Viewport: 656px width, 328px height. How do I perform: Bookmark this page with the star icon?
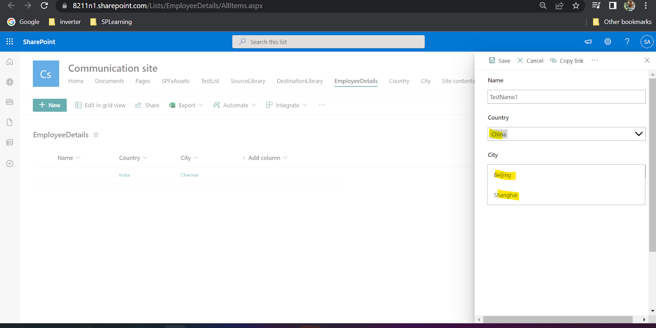pos(576,6)
